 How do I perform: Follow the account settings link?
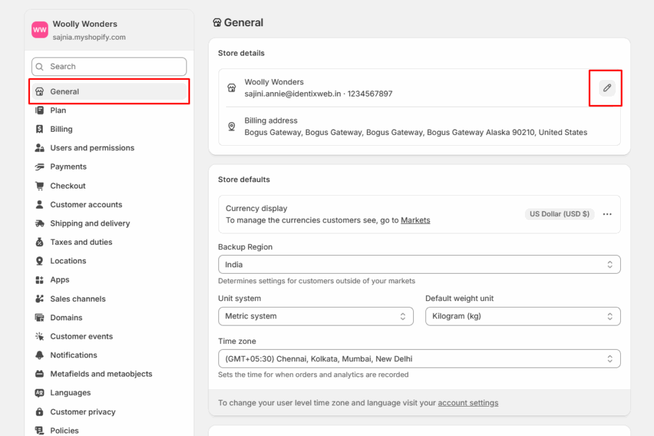pos(468,403)
